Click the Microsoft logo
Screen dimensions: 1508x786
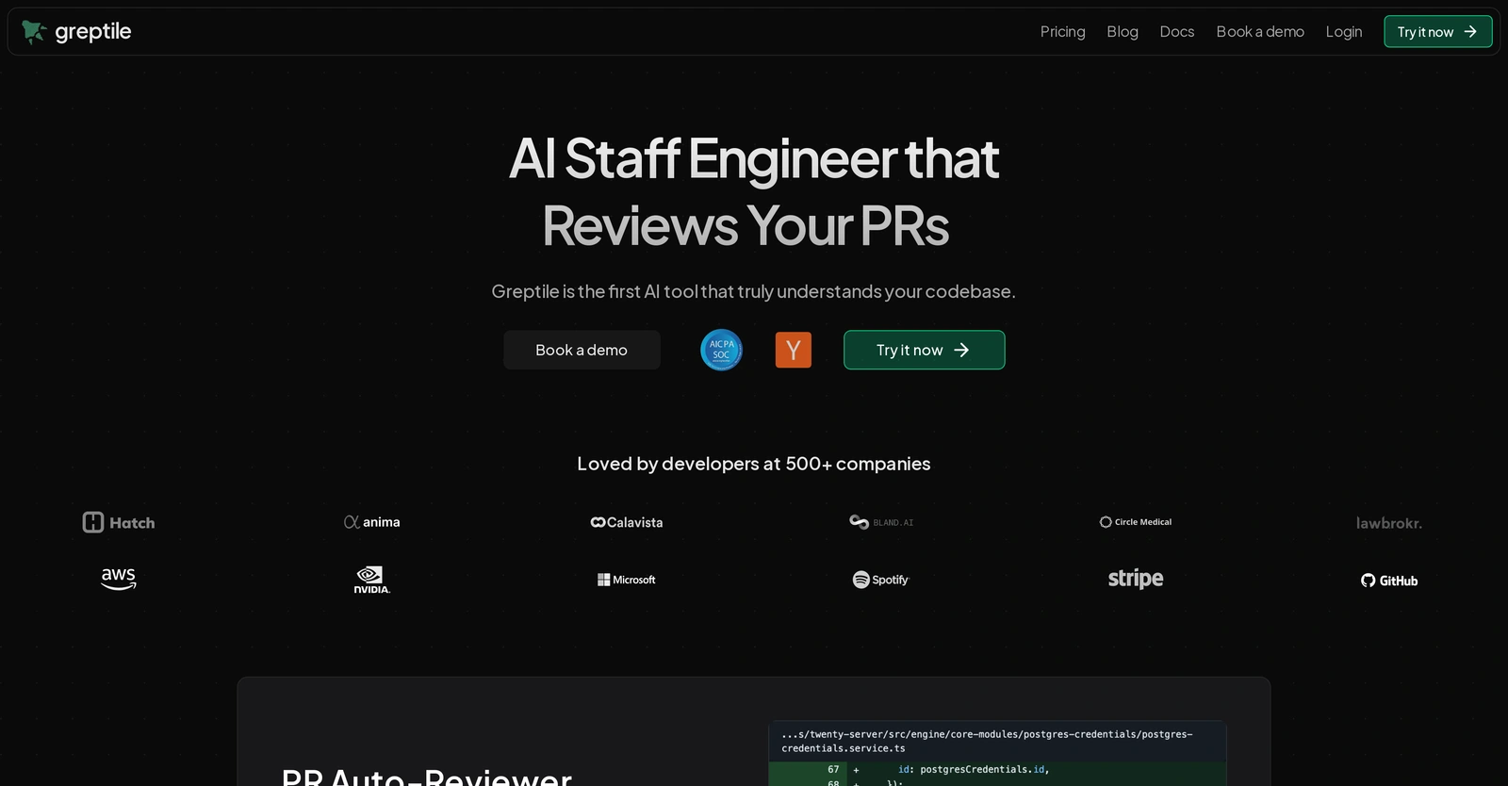coord(627,580)
